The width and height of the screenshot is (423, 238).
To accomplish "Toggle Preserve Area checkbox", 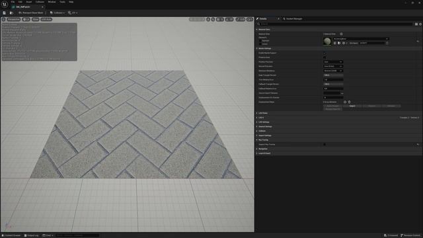I will click(325, 58).
